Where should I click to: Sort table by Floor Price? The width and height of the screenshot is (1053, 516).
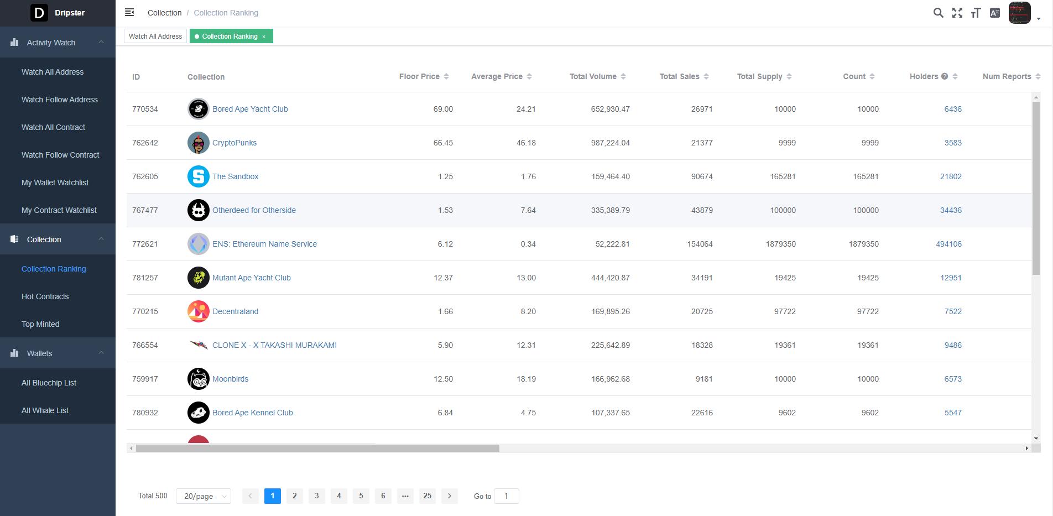coord(446,76)
